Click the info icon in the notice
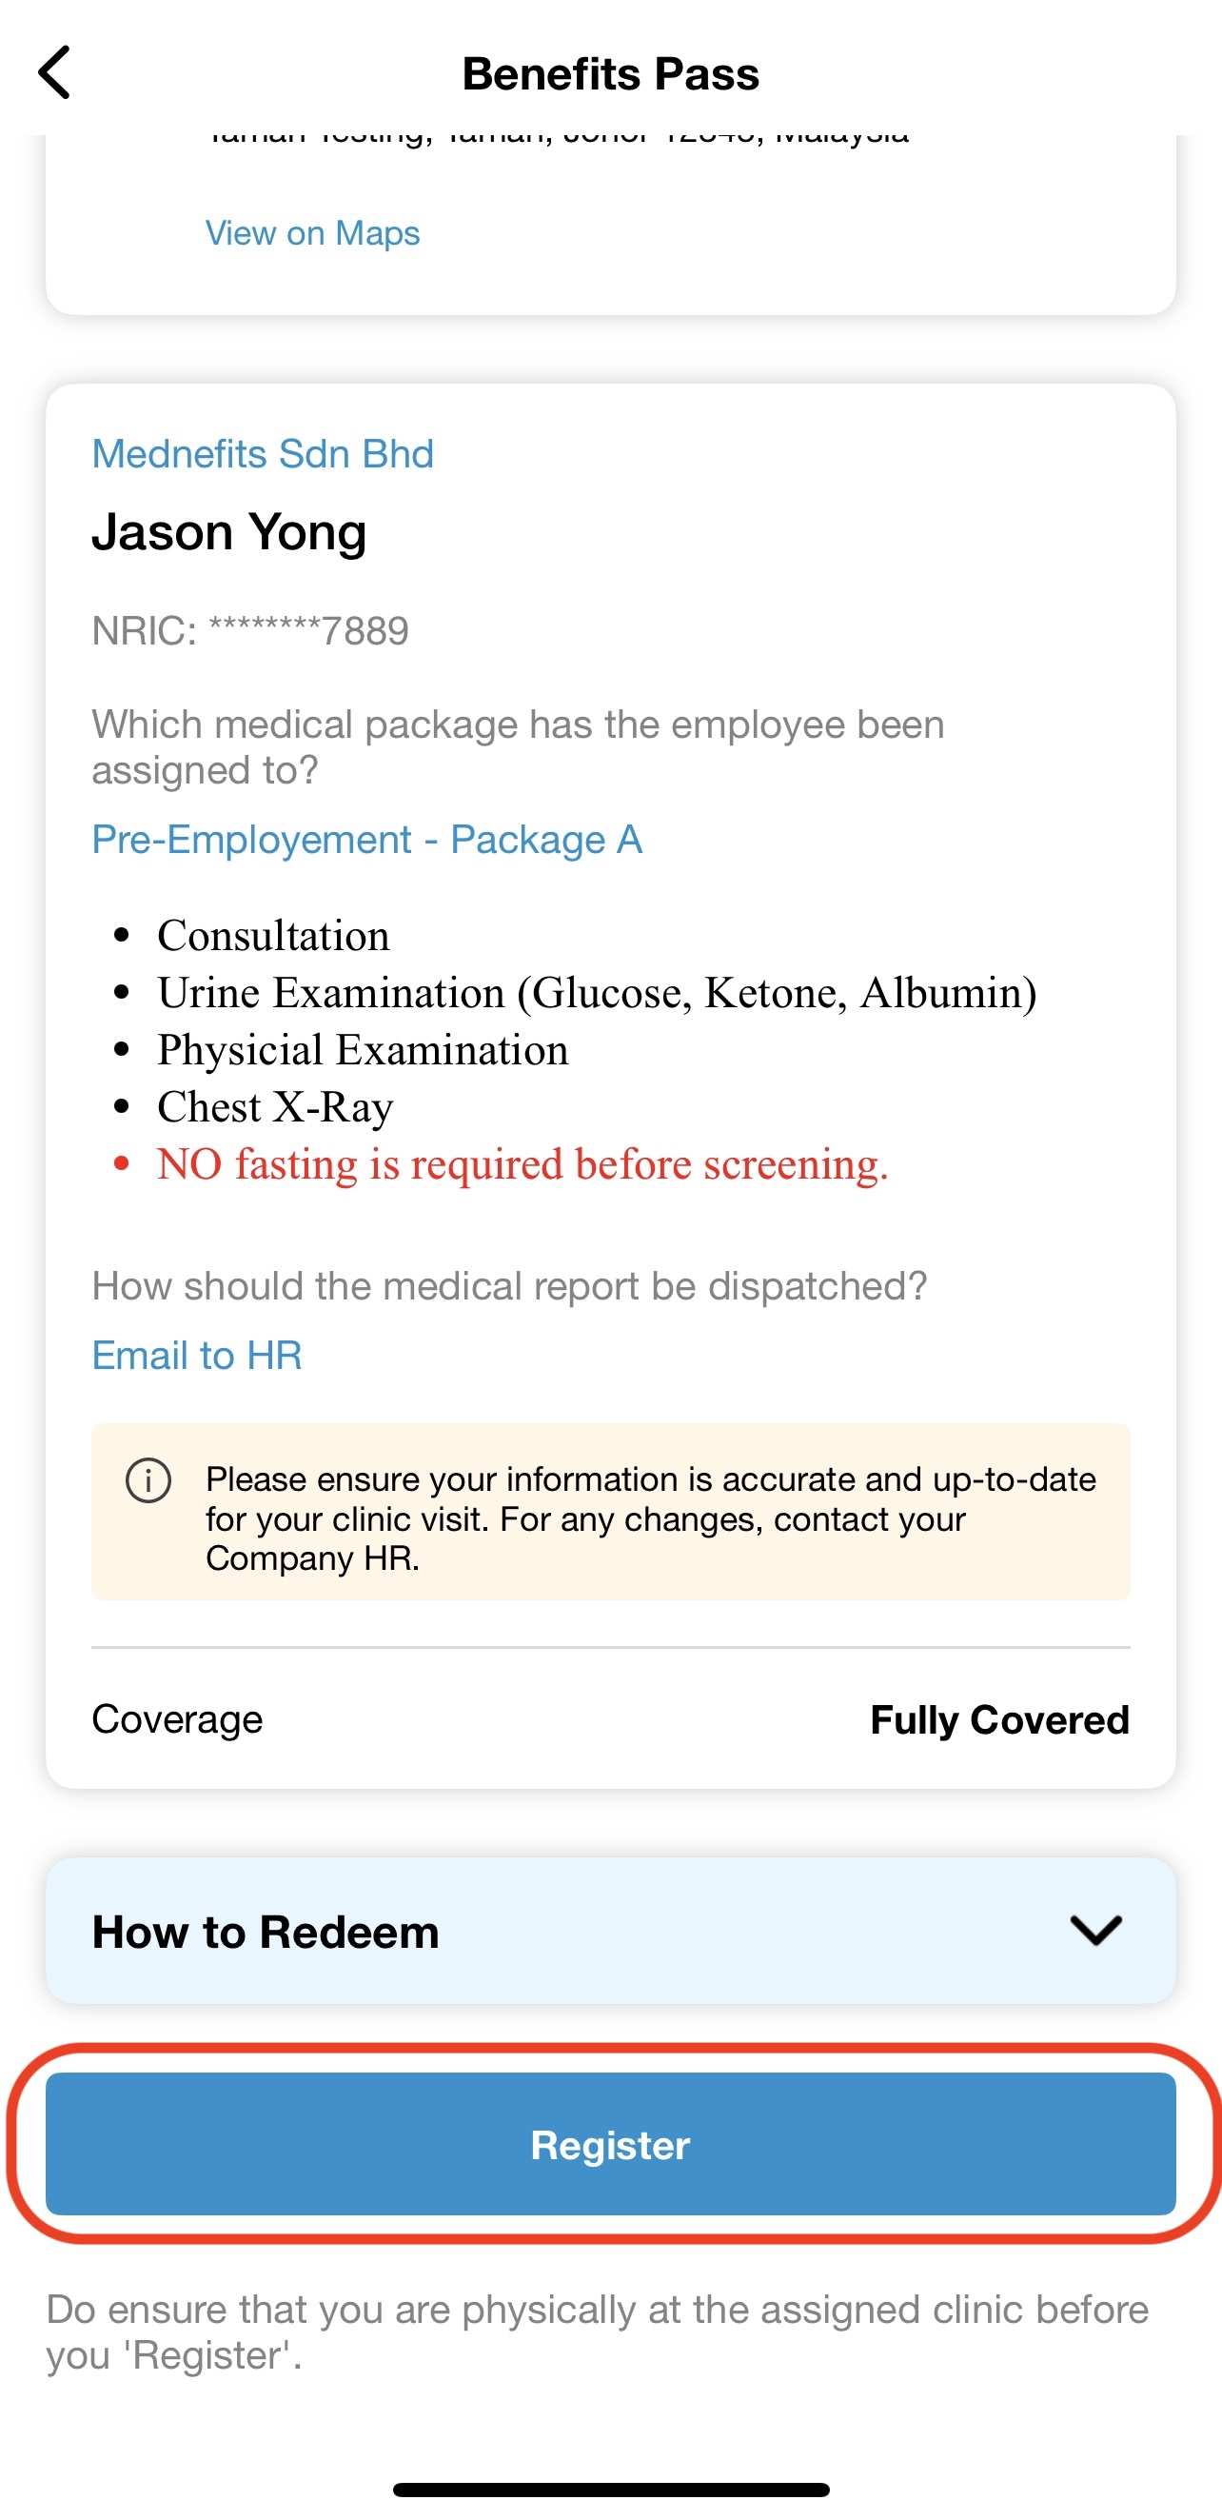Screen dimensions: 1222x2520 [148, 1480]
